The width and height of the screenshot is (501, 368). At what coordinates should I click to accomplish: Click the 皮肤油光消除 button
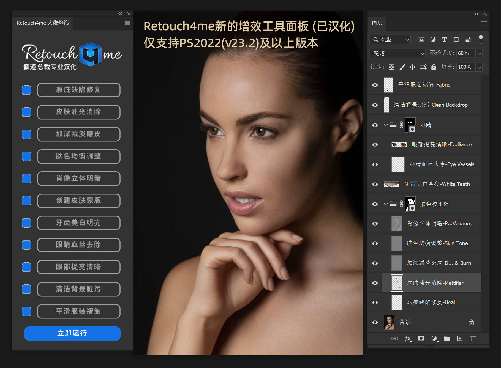click(79, 112)
